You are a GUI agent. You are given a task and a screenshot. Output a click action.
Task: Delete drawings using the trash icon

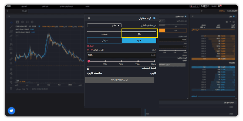point(11,88)
